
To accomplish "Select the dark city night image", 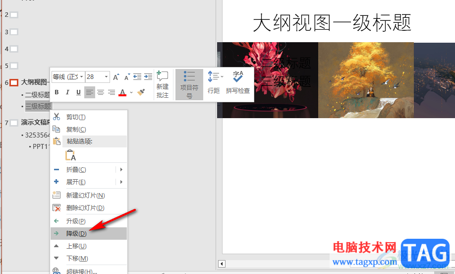I will pyautogui.click(x=434, y=80).
